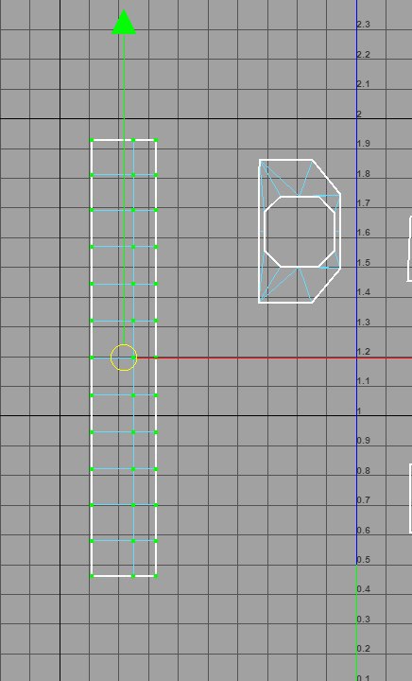Click the 2.1 ruler label
Image resolution: width=412 pixels, height=681 pixels.
364,84
